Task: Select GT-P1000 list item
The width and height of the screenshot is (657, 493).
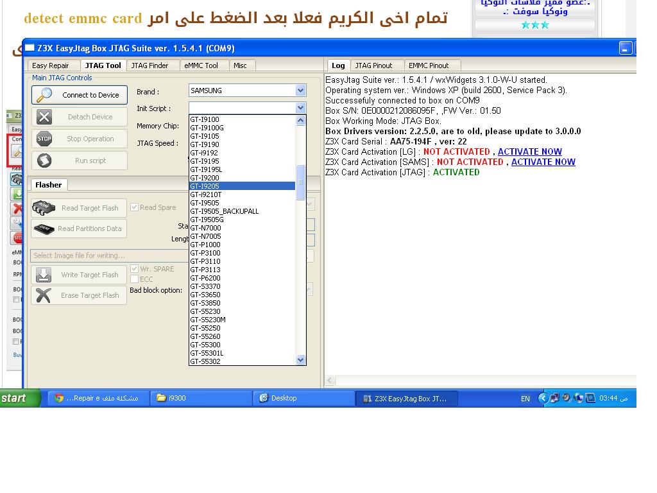Action: [242, 245]
